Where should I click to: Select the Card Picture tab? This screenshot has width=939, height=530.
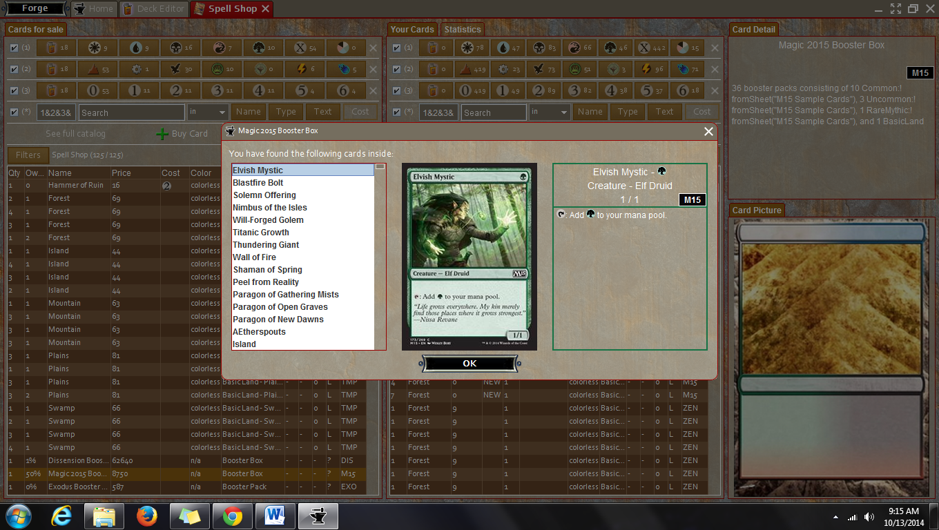(x=757, y=210)
